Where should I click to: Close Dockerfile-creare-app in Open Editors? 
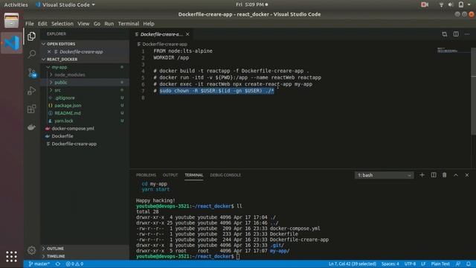(x=49, y=51)
